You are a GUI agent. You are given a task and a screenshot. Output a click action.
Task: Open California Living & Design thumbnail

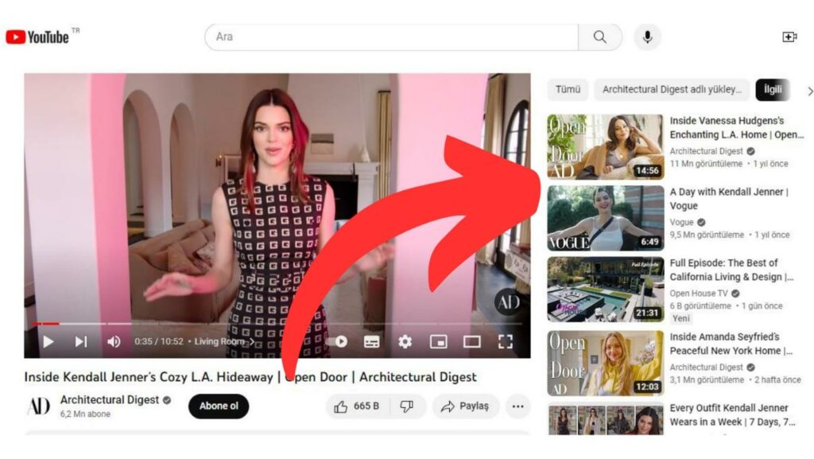(x=605, y=290)
